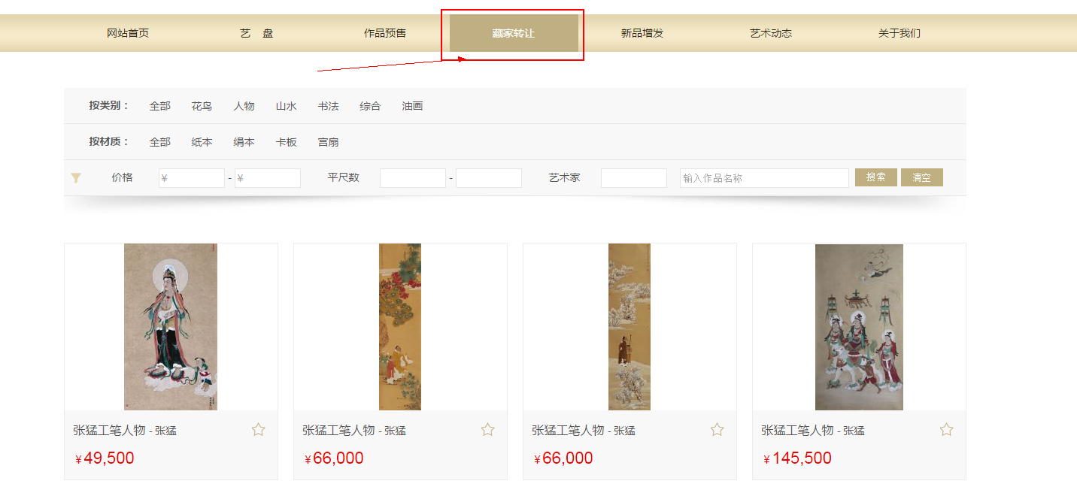
Task: Click the ¥145,500 price text
Action: [797, 458]
